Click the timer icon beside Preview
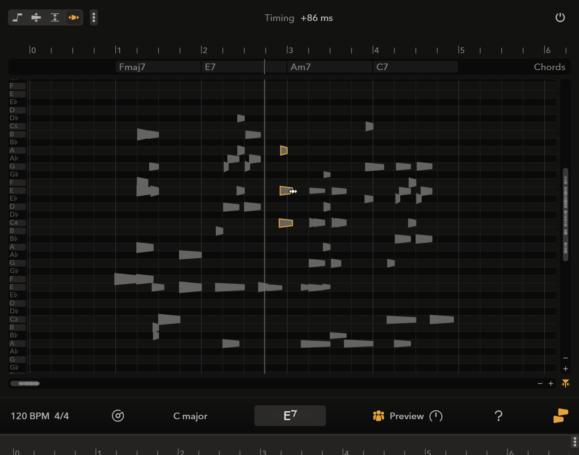 tap(436, 416)
